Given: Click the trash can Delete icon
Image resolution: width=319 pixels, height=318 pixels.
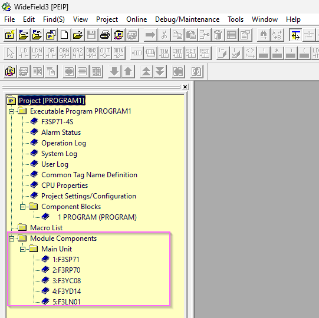Looking at the screenshot, I should 218,35.
